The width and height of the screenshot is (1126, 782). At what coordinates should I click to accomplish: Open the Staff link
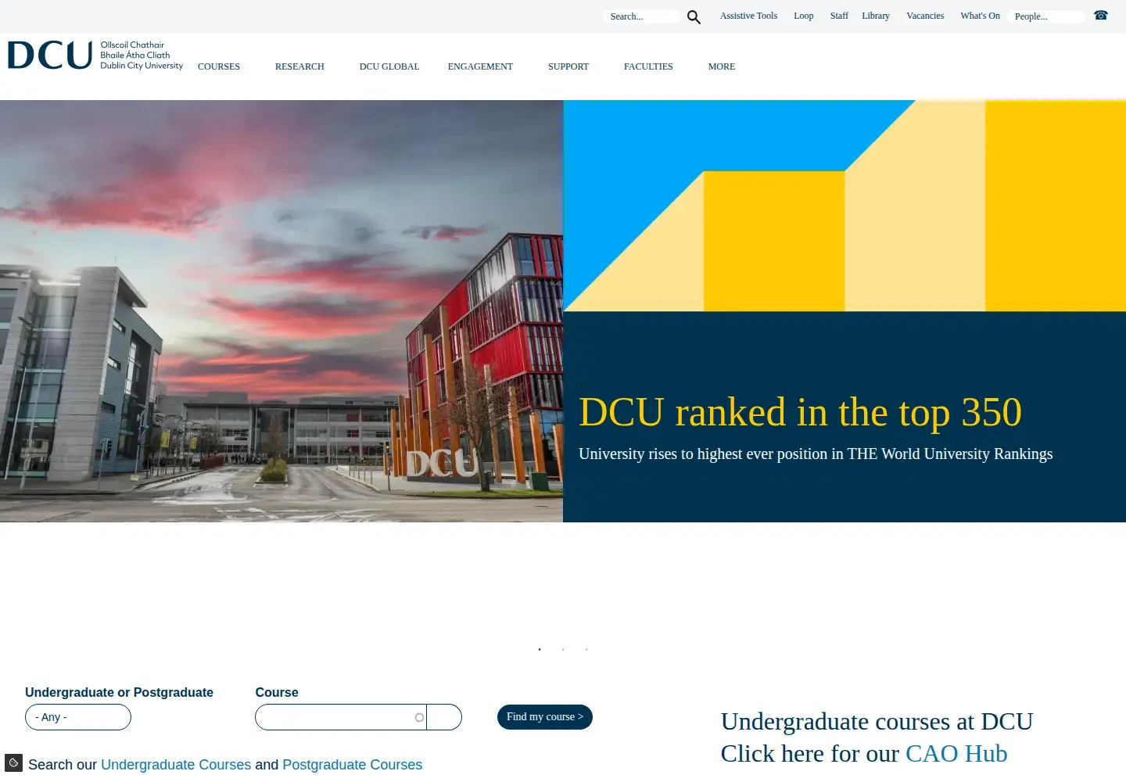point(839,16)
